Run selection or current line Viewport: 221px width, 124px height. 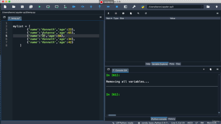coord(65,7)
